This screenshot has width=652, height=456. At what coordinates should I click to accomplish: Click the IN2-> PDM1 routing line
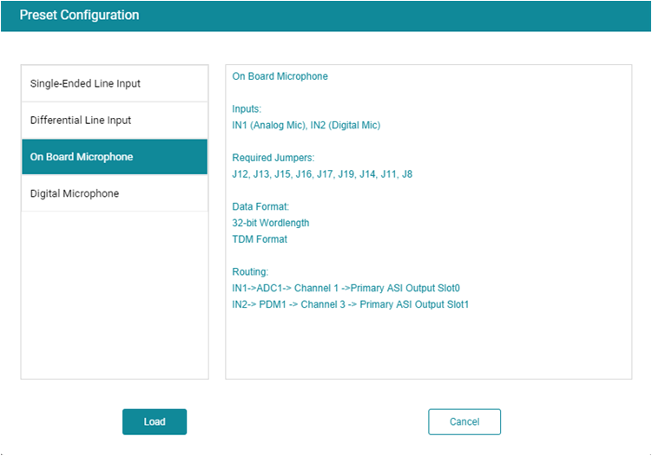click(350, 304)
